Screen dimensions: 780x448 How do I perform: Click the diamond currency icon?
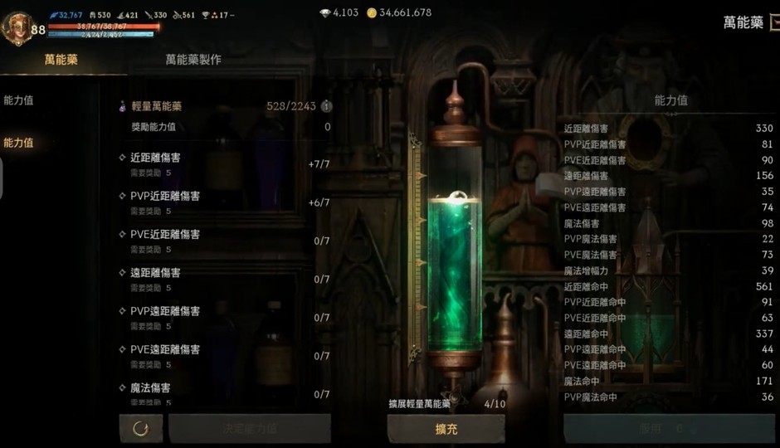pos(324,13)
